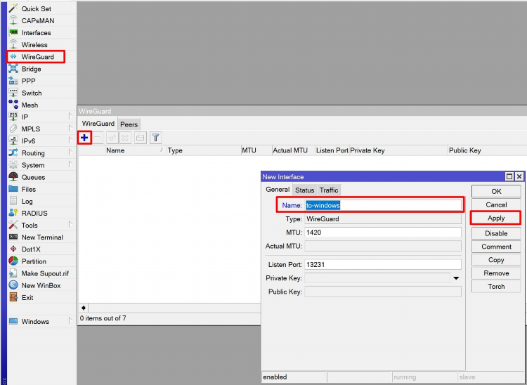Click the Comment toolbar icon
527x385 pixels.
pyautogui.click(x=141, y=138)
